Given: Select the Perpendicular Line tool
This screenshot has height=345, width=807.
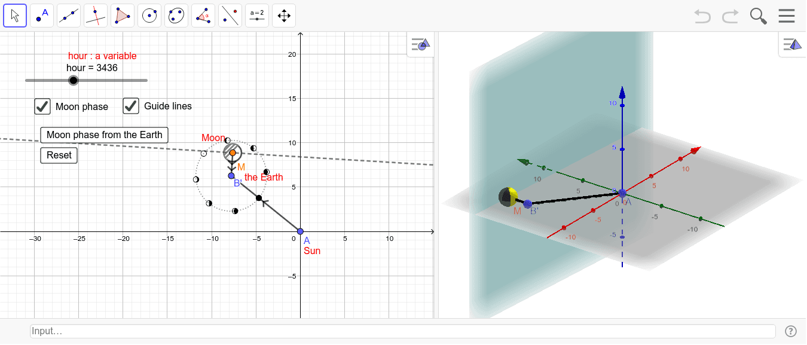Looking at the screenshot, I should [x=95, y=15].
